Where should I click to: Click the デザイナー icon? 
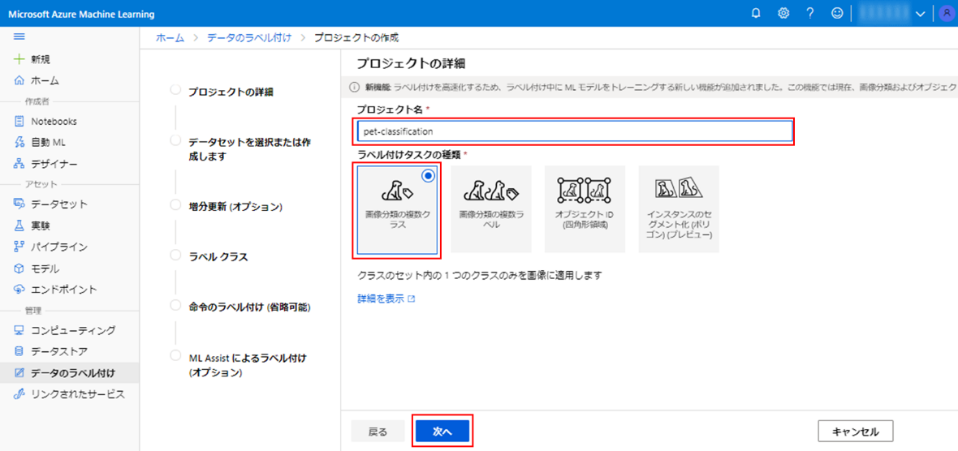point(19,164)
